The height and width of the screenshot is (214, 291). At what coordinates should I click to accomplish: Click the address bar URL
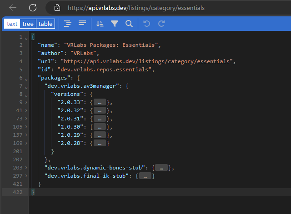coord(136,8)
